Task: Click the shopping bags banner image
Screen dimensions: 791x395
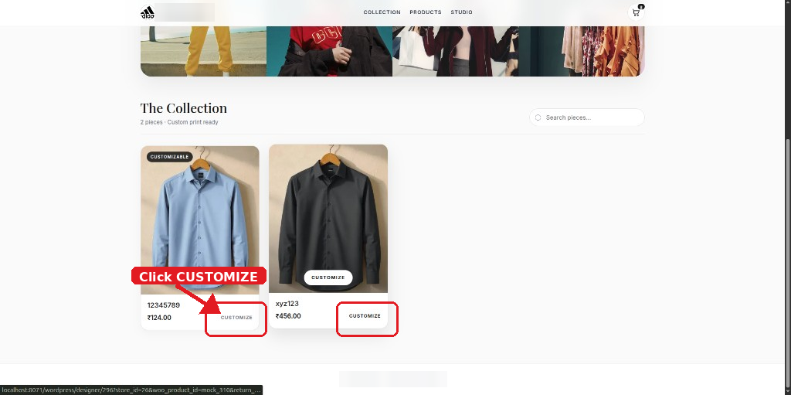Action: (x=456, y=51)
